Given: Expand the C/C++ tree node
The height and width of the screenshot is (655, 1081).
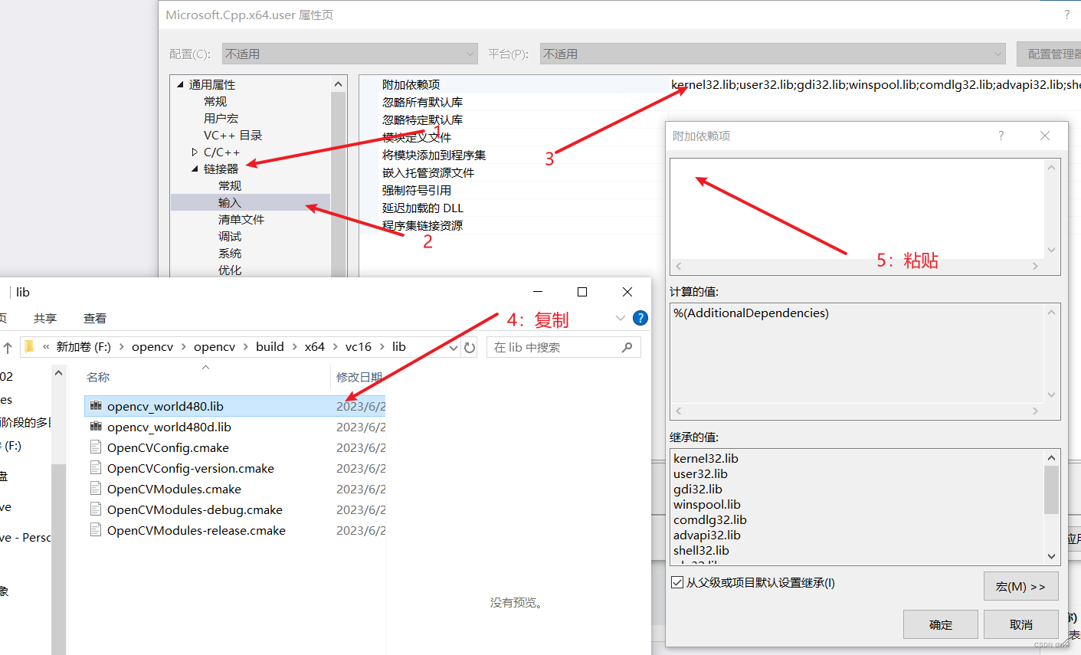Looking at the screenshot, I should coord(195,152).
